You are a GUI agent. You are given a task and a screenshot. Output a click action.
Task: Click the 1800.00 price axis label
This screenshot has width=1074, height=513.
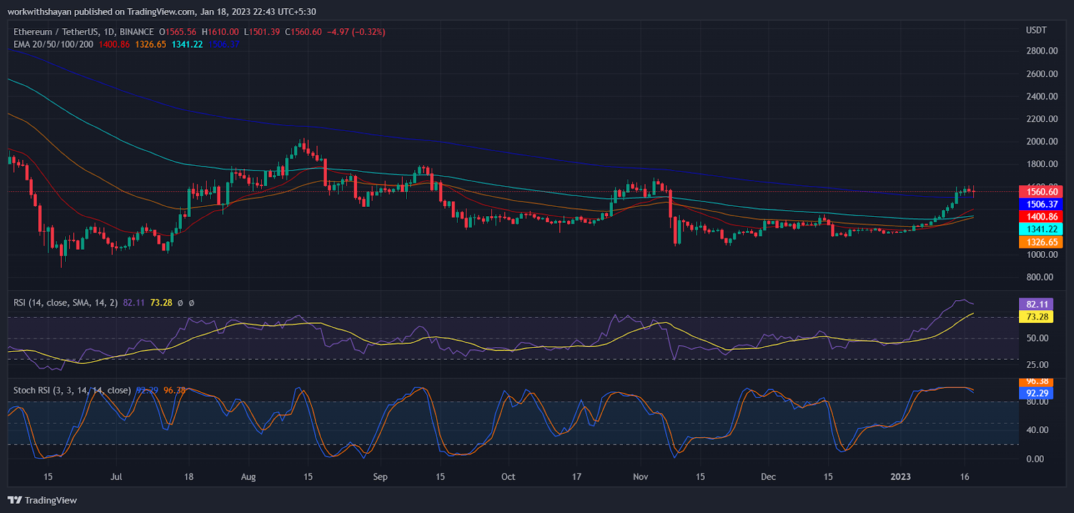tap(1042, 165)
